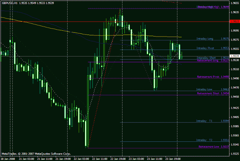Click 1.9490 on the price axis
Image resolution: width=240 pixels, height=161 pixels.
(235, 78)
